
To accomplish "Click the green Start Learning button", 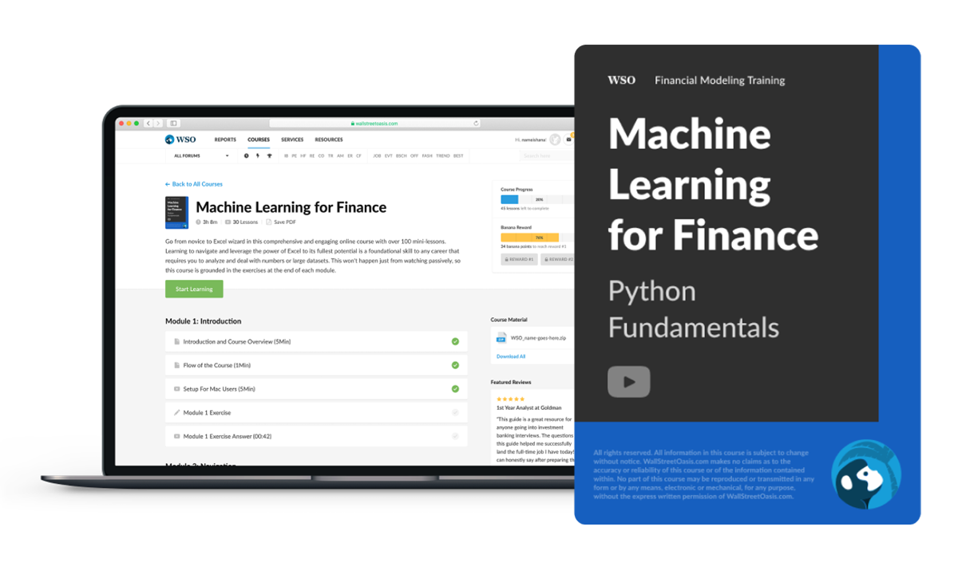I will pyautogui.click(x=194, y=289).
